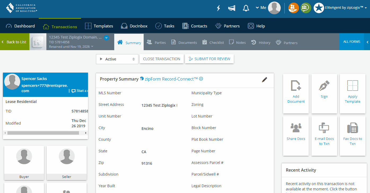The height and width of the screenshot is (193, 370).
Task: Open the Transactions menu
Action: (60, 26)
